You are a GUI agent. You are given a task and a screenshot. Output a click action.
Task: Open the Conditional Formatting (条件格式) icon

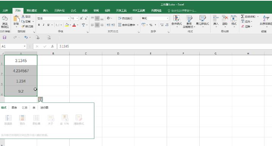177,19
